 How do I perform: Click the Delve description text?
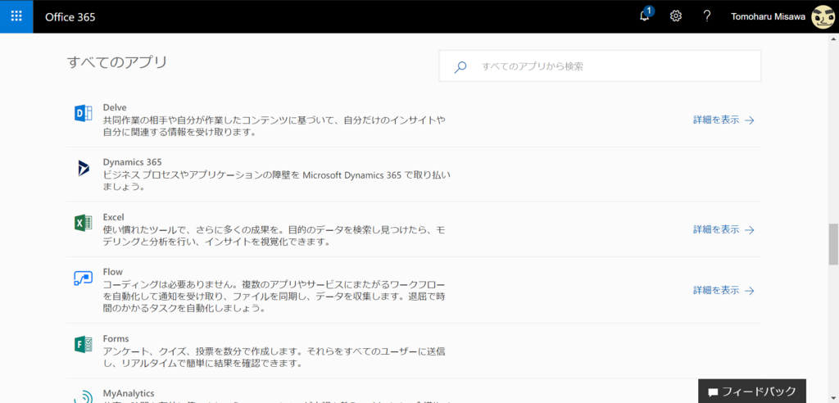[274, 126]
